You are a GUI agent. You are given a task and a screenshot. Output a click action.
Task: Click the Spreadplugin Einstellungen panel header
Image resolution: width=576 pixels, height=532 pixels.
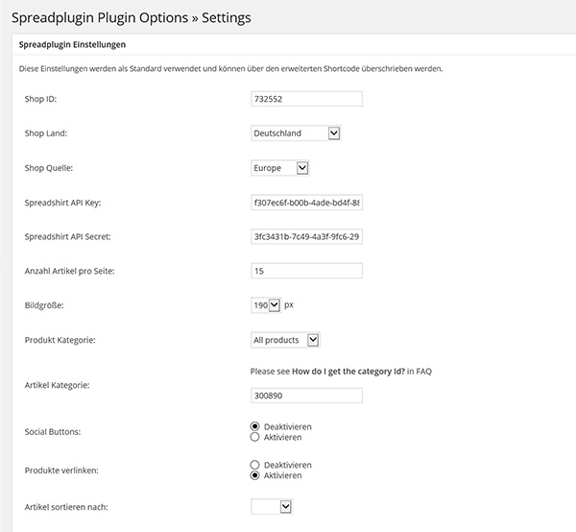tap(294, 44)
